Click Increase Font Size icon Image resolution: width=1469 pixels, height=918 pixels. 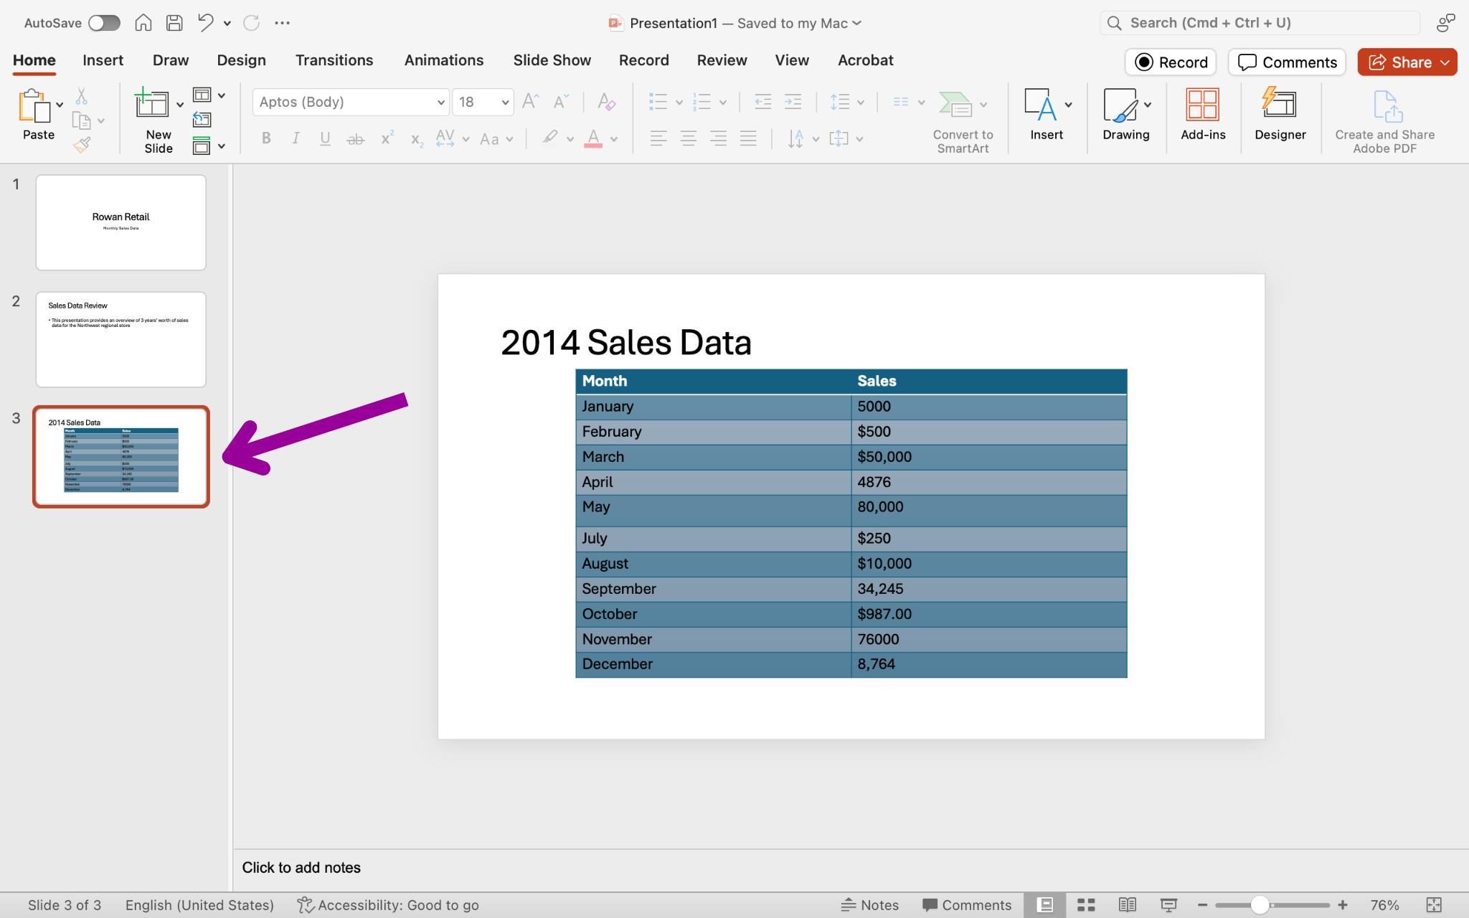(531, 101)
